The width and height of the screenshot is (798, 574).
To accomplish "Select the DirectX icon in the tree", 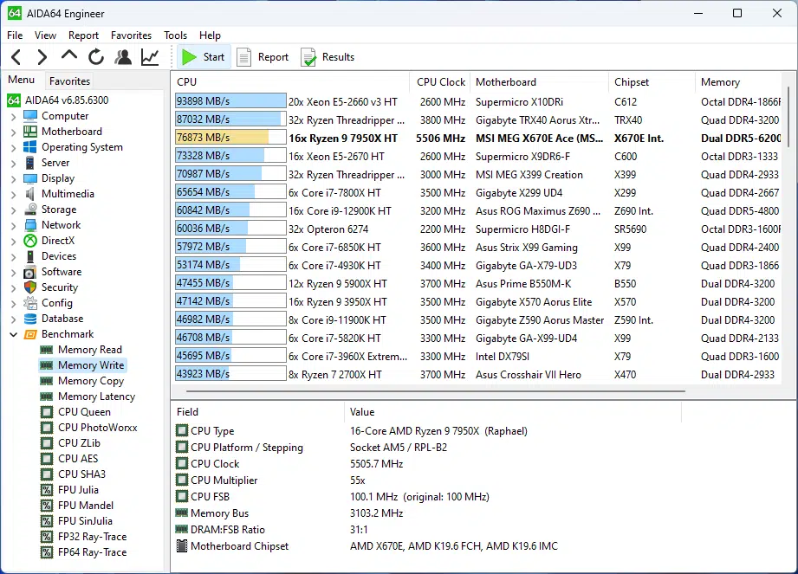I will coord(30,241).
